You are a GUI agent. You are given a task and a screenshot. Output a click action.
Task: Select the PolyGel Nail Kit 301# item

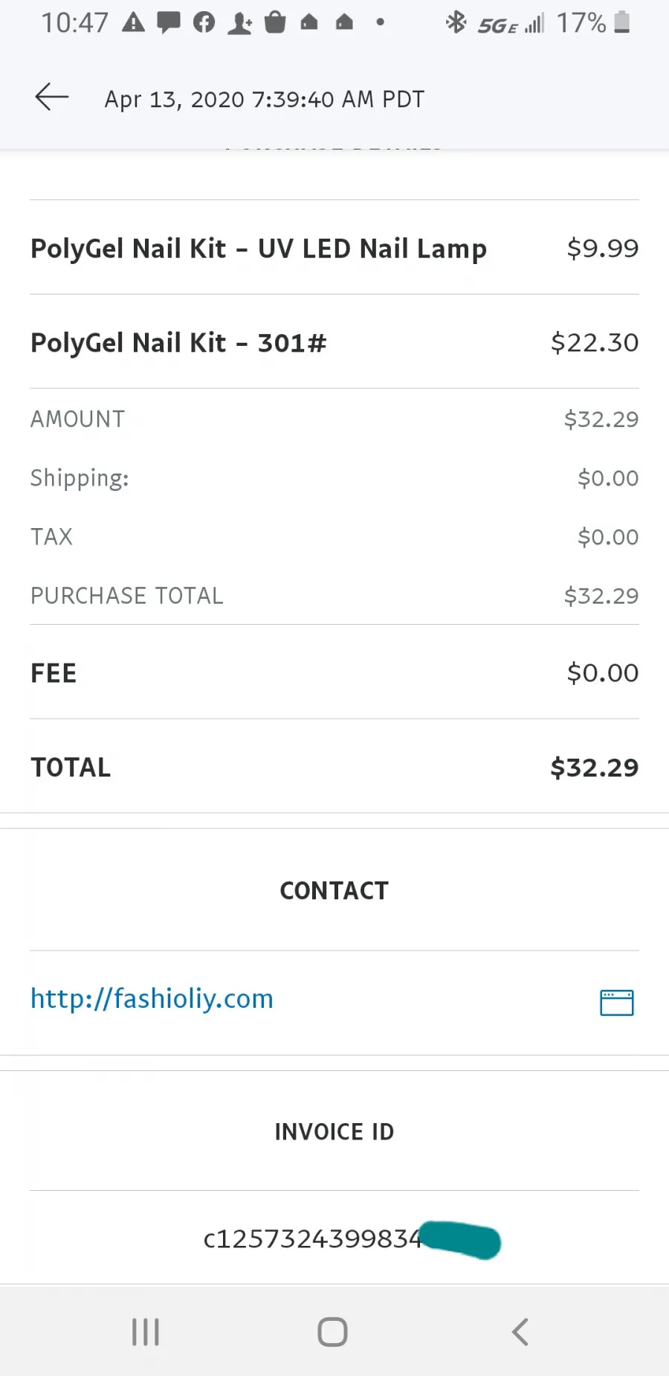point(334,342)
